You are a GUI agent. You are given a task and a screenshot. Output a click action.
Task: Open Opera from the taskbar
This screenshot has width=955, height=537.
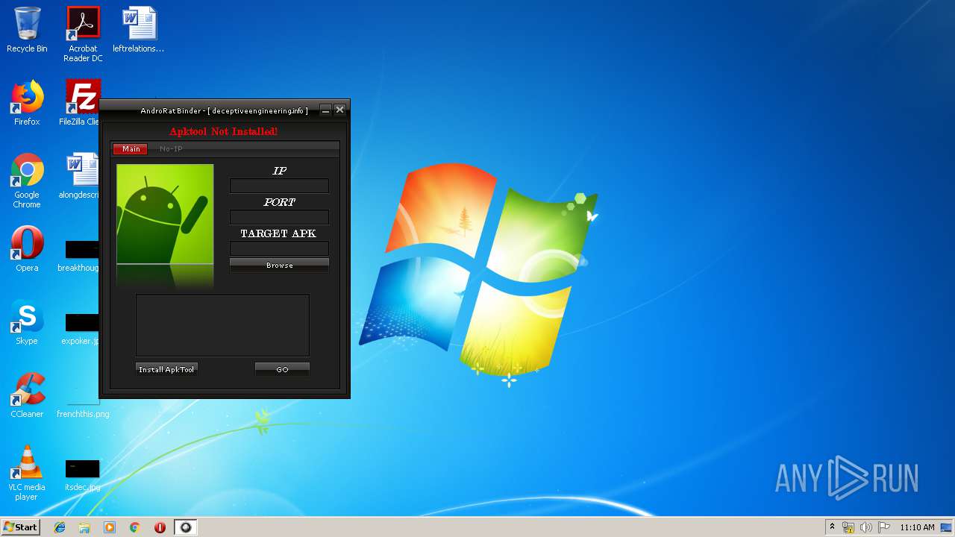tap(160, 527)
